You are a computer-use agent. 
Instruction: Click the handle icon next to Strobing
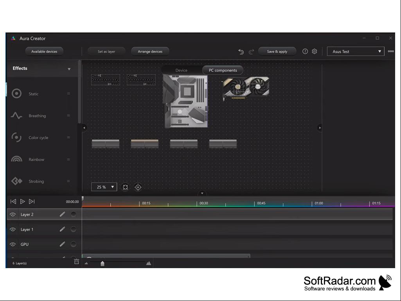tap(68, 181)
